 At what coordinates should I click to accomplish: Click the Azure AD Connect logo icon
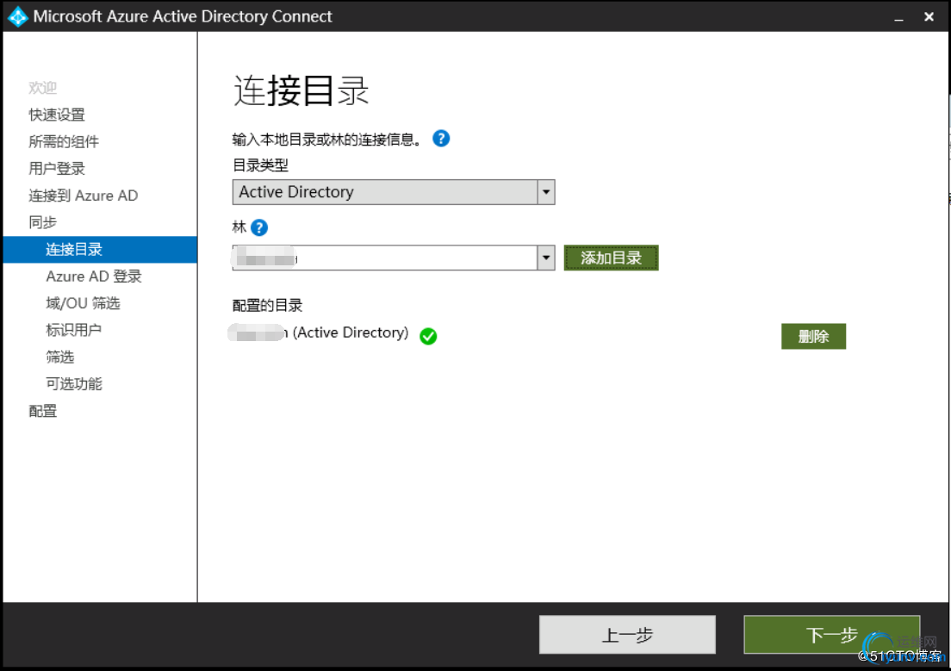[18, 16]
